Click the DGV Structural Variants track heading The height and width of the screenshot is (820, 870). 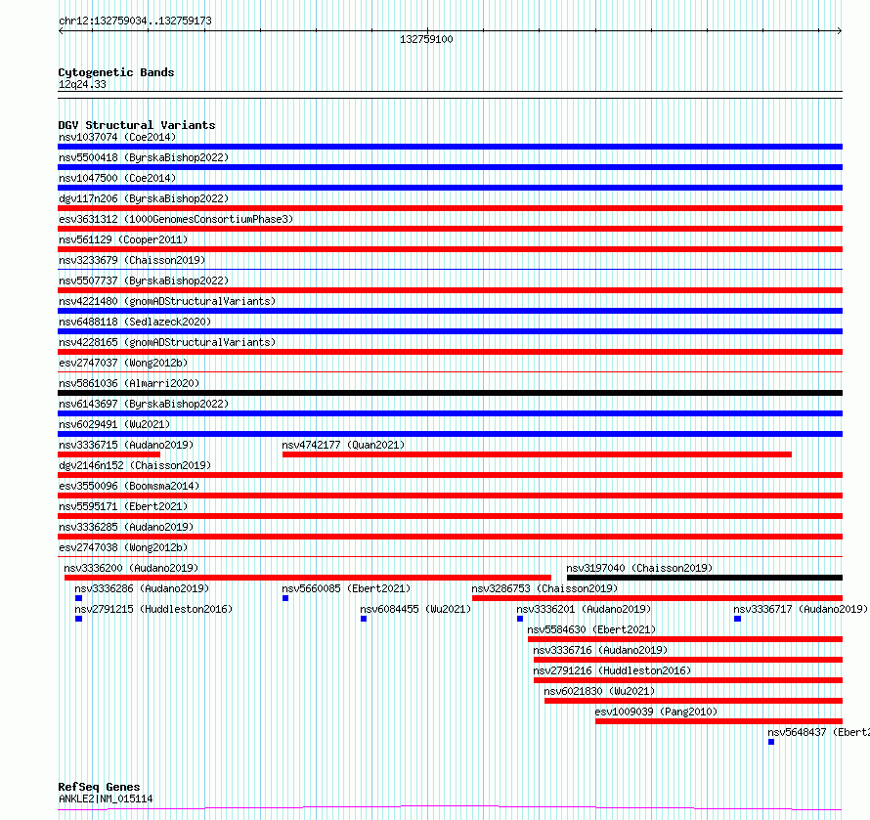137,125
